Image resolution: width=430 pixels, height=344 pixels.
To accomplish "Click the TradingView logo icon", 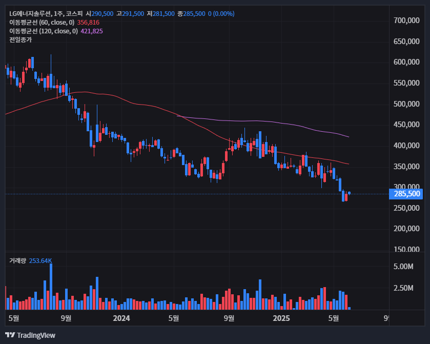I will coord(10,335).
